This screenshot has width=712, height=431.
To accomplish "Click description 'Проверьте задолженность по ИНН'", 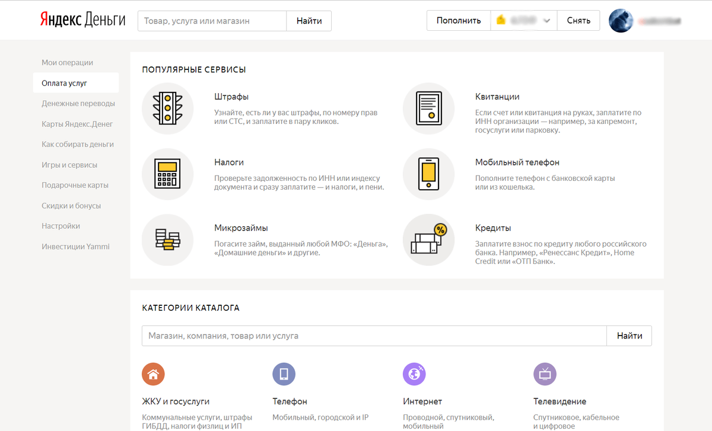I will 299,182.
